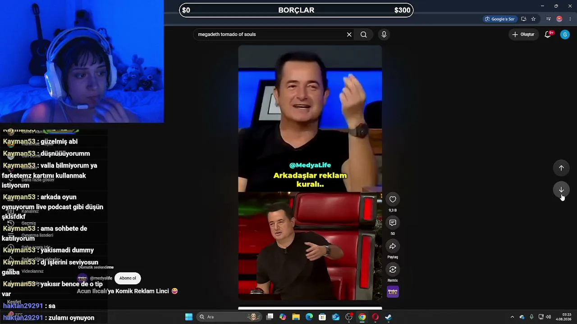Open the Windows Start menu

point(189,317)
